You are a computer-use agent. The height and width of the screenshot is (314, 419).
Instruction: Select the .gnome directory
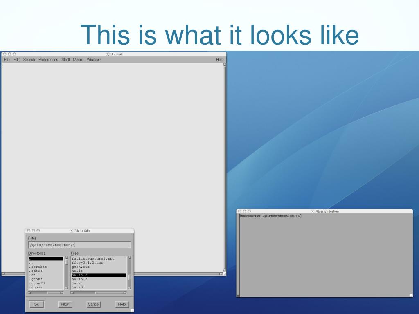46,287
